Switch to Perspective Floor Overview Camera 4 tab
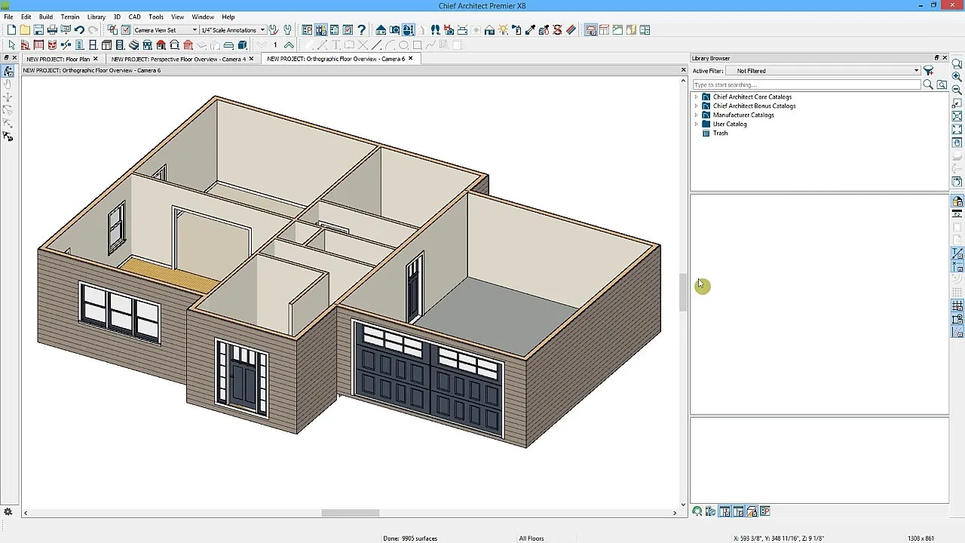Screen dimensions: 965x543 point(178,59)
